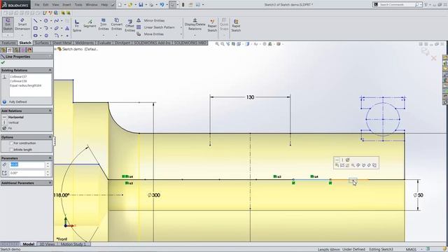Select the Line sketch tool
The width and height of the screenshot is (448, 252).
click(x=36, y=20)
